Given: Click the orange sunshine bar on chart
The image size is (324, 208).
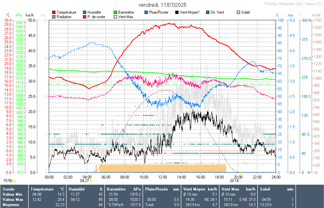Looking at the screenshot, I should coord(163,168).
